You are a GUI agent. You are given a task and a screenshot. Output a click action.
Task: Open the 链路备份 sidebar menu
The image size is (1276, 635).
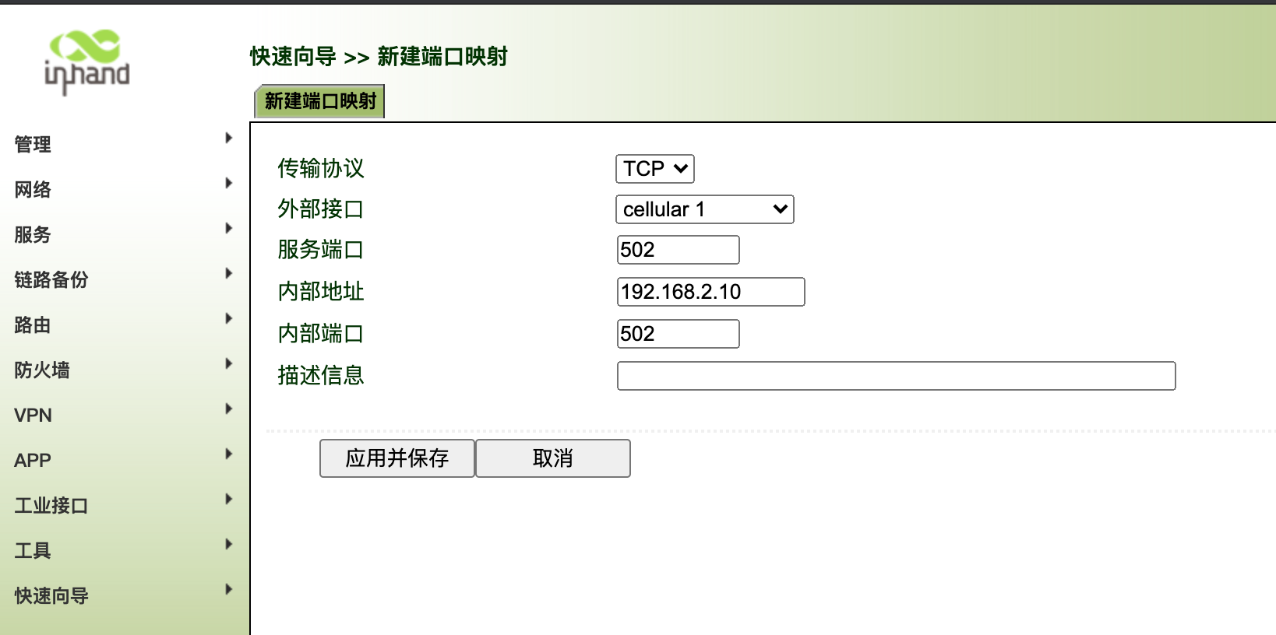tap(51, 279)
